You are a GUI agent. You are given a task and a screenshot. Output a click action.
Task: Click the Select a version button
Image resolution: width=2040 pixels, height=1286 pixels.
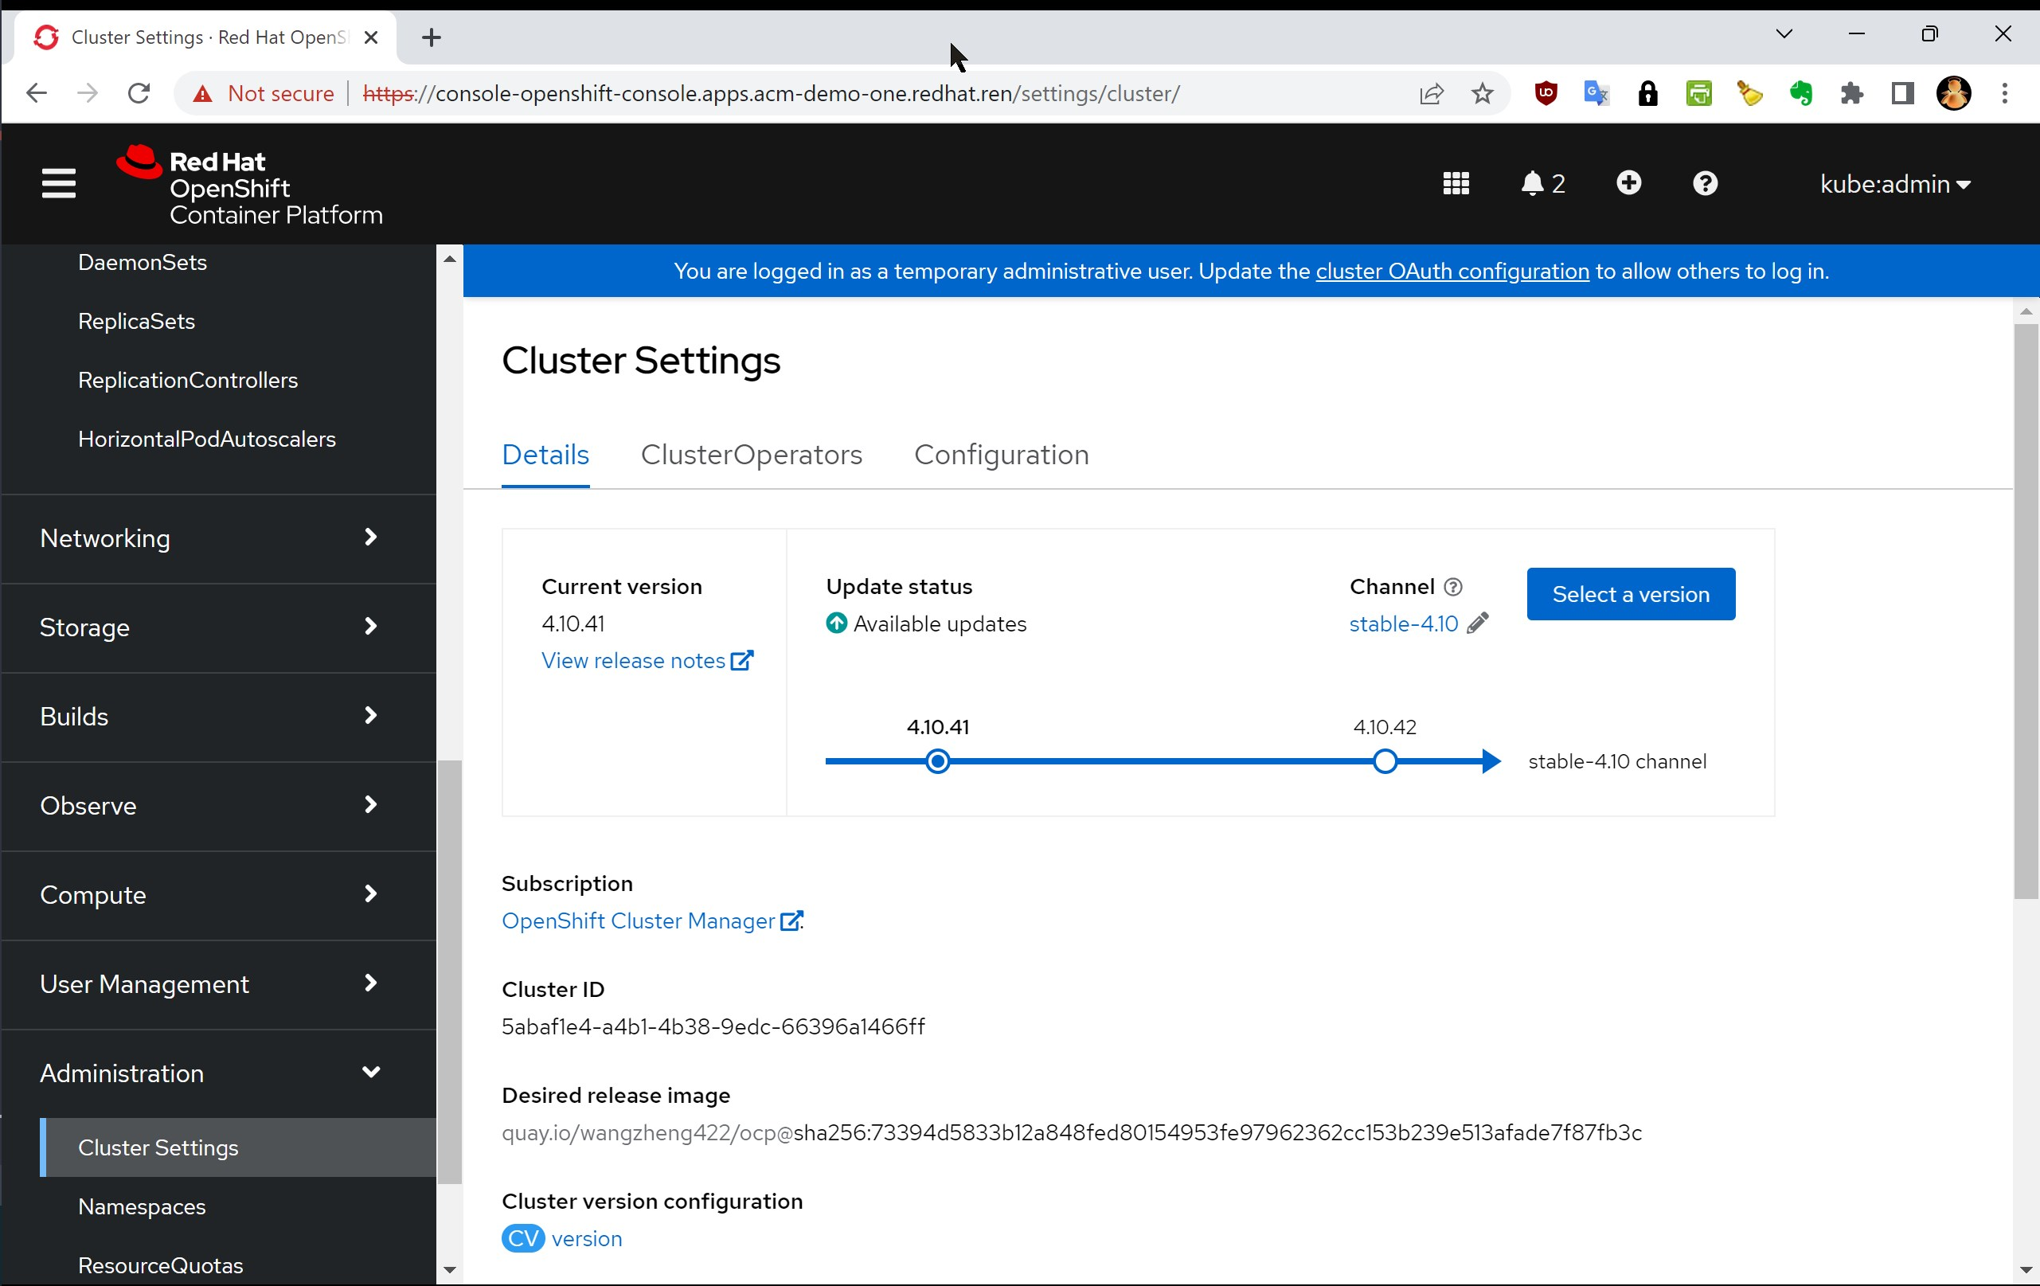(x=1630, y=594)
